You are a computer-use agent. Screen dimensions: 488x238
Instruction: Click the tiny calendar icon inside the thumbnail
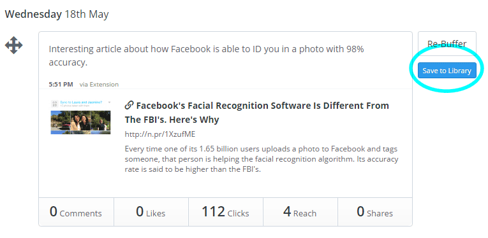pyautogui.click(x=54, y=103)
